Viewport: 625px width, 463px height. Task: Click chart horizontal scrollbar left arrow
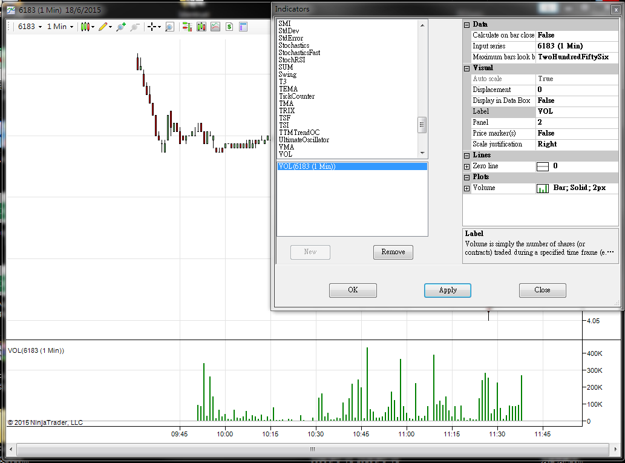[x=11, y=450]
